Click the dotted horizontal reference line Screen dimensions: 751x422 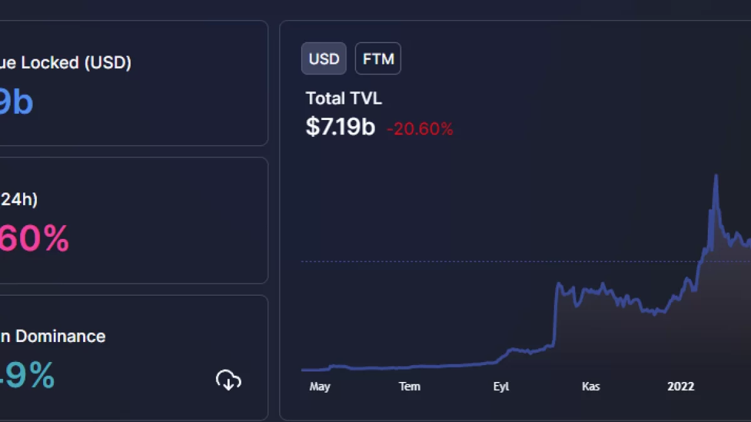[501, 261]
